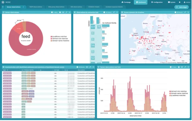
Task: Click the Improve this map link
Action: (182, 63)
